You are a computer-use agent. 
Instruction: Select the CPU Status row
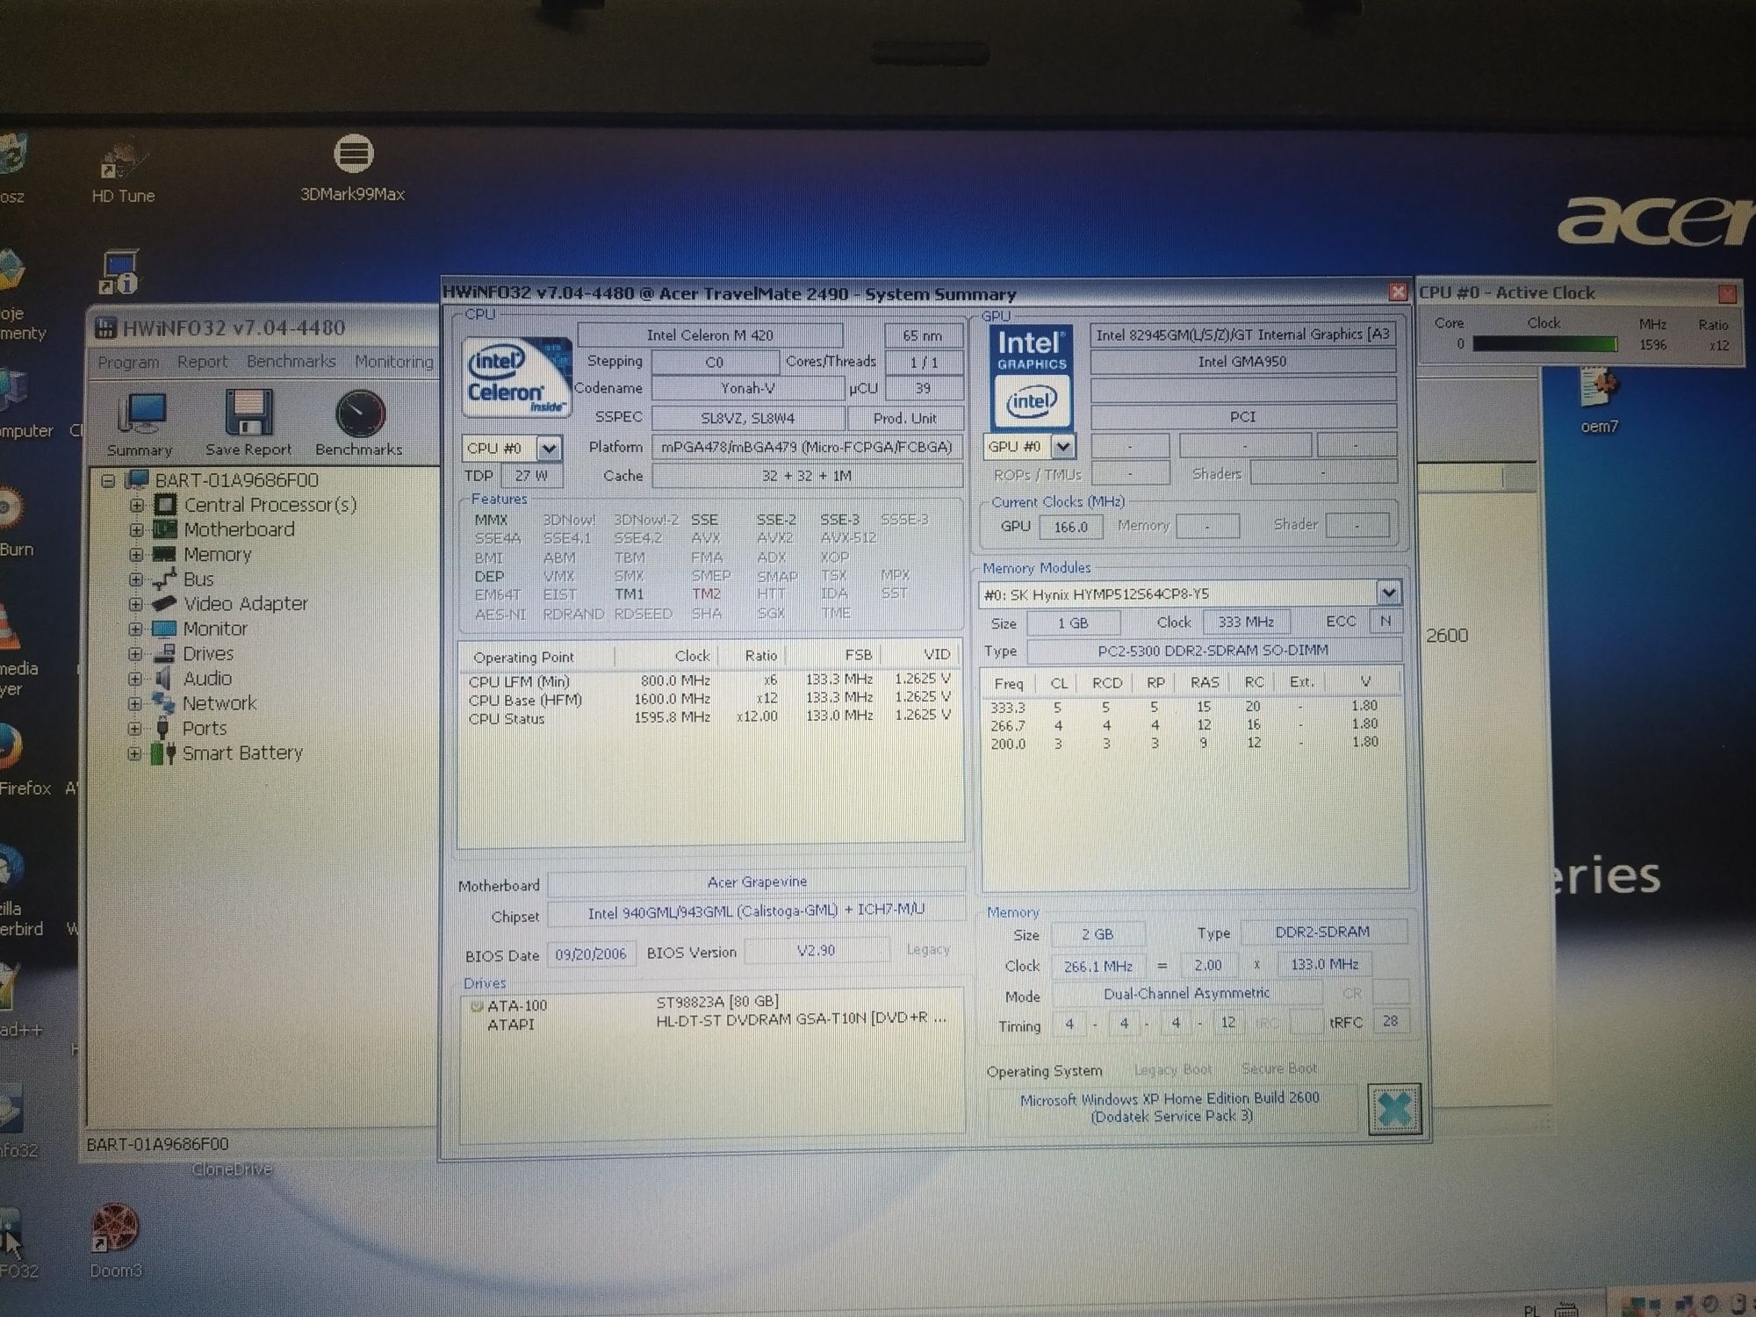pos(709,717)
